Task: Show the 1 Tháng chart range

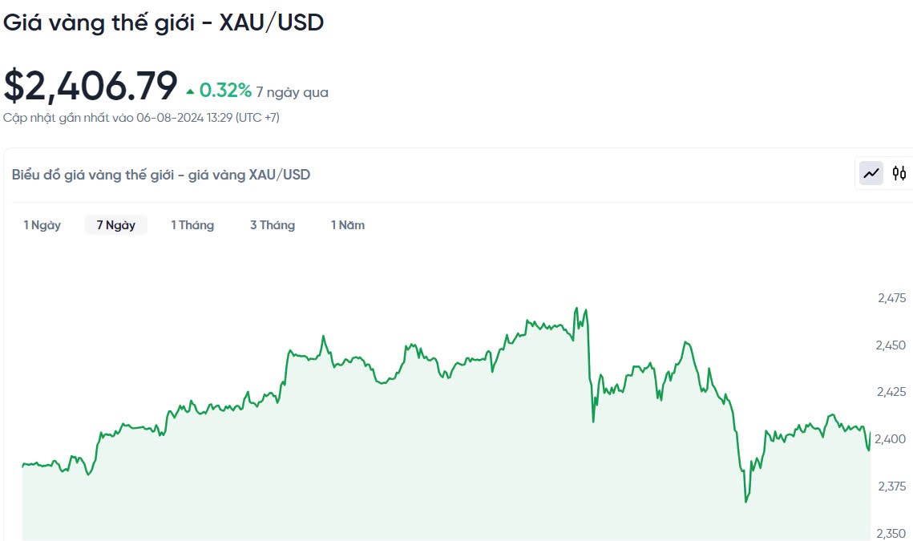Action: [x=192, y=225]
